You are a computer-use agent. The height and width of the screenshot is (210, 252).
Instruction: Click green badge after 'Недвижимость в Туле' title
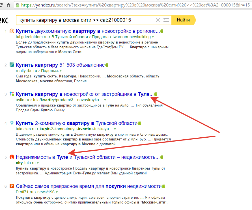point(162,157)
